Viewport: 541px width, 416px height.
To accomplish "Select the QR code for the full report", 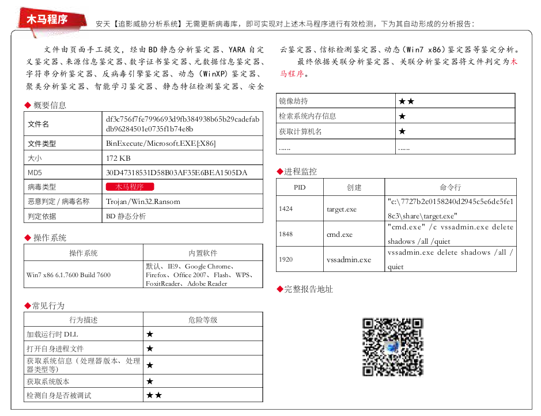I will (x=392, y=347).
